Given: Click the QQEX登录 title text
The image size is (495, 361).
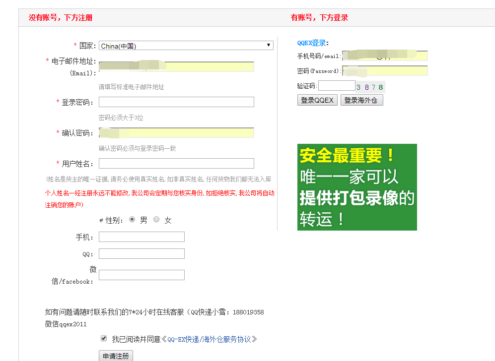Looking at the screenshot, I should 313,43.
